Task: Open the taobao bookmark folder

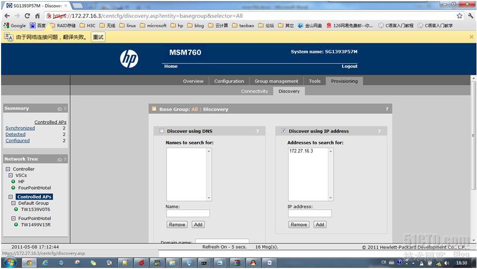Action: tap(243, 26)
